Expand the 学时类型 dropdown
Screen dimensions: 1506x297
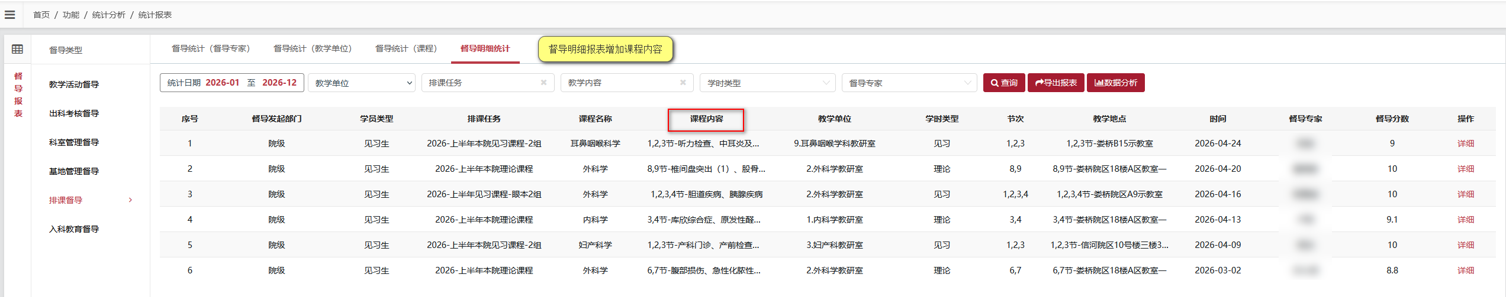[x=767, y=83]
